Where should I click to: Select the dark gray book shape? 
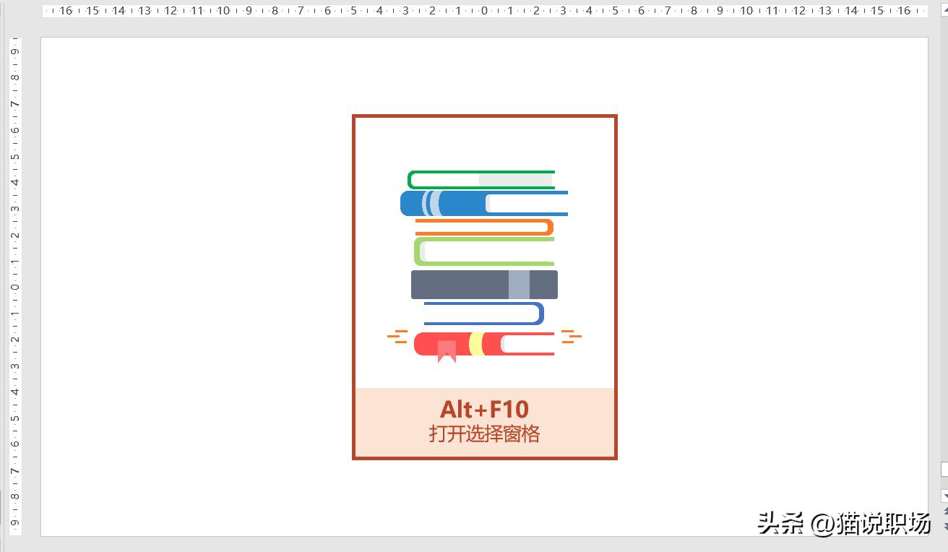[x=455, y=285]
